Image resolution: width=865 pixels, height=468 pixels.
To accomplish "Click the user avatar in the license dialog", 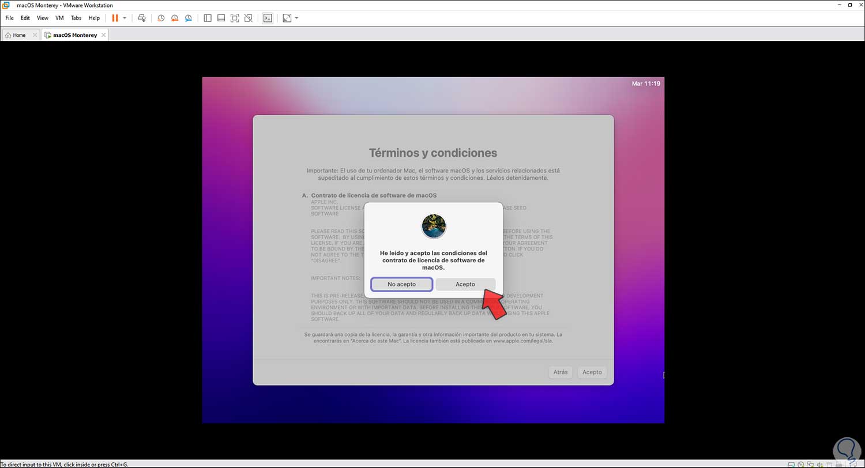I will [434, 226].
